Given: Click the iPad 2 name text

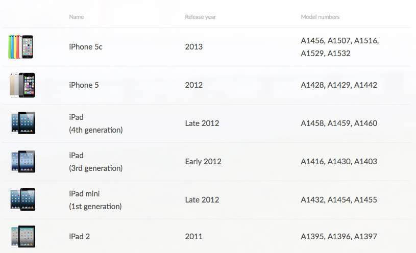Looking at the screenshot, I should pyautogui.click(x=79, y=236).
